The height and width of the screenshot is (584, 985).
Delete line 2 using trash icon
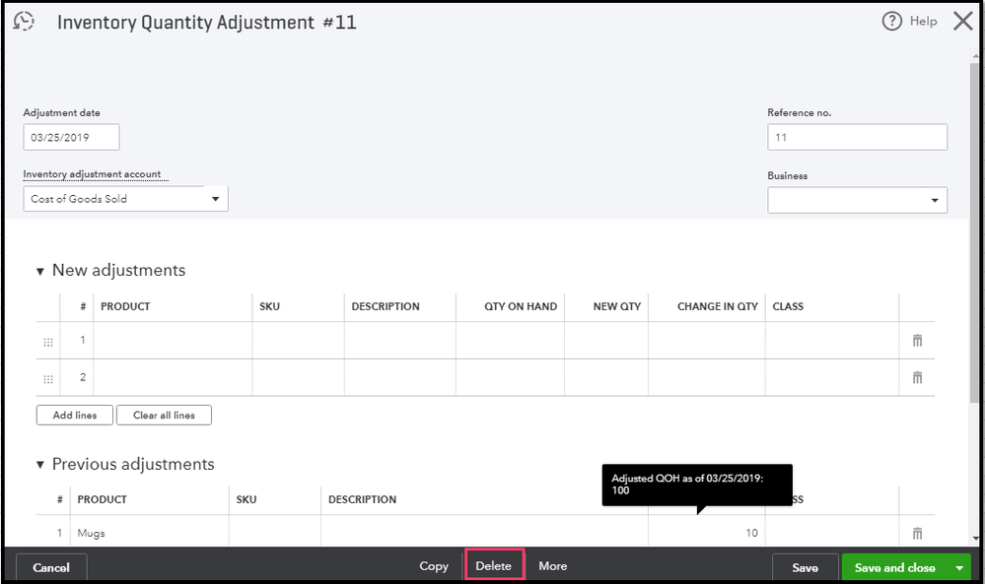click(917, 377)
